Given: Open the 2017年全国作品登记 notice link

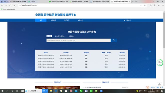Looking at the screenshot, I should 92,87.
